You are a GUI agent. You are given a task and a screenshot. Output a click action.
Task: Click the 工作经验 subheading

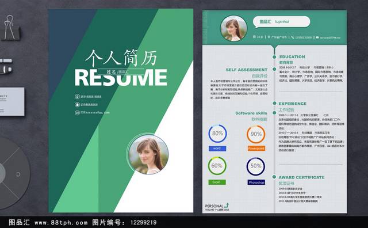click(x=286, y=110)
